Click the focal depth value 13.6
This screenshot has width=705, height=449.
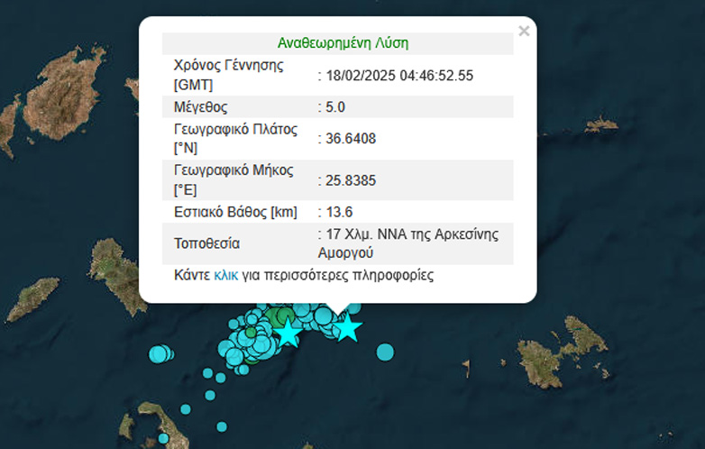pyautogui.click(x=338, y=212)
